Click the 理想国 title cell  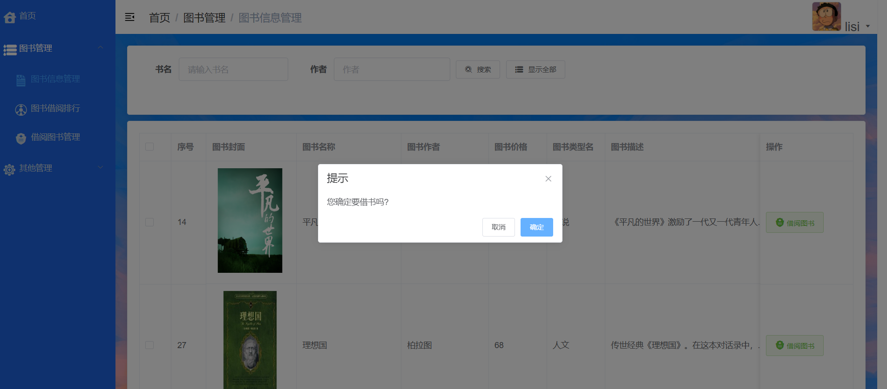pyautogui.click(x=315, y=345)
